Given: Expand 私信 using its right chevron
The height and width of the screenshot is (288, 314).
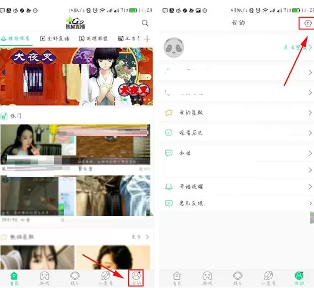Looking at the screenshot, I should point(310,153).
